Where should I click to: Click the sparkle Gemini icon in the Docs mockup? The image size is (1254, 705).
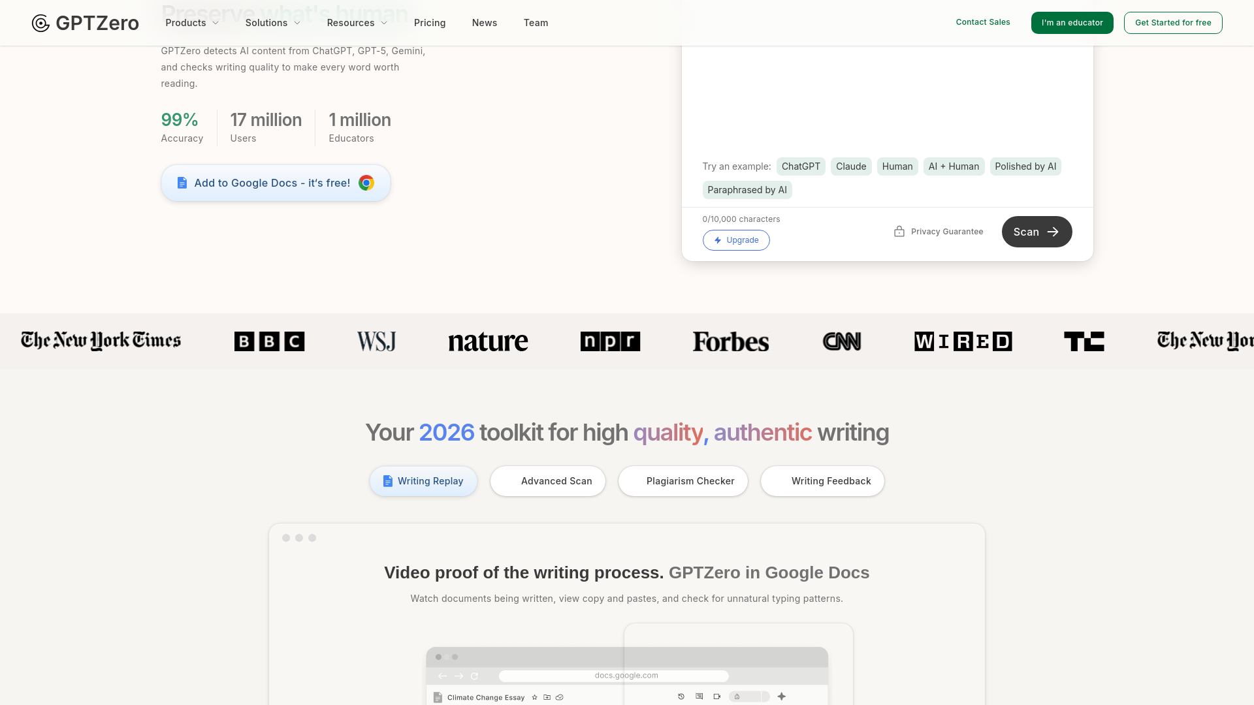point(781,697)
